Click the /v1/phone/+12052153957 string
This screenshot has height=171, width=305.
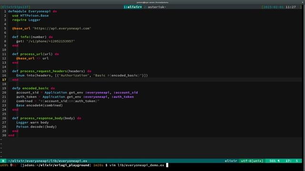pyautogui.click(x=51, y=41)
